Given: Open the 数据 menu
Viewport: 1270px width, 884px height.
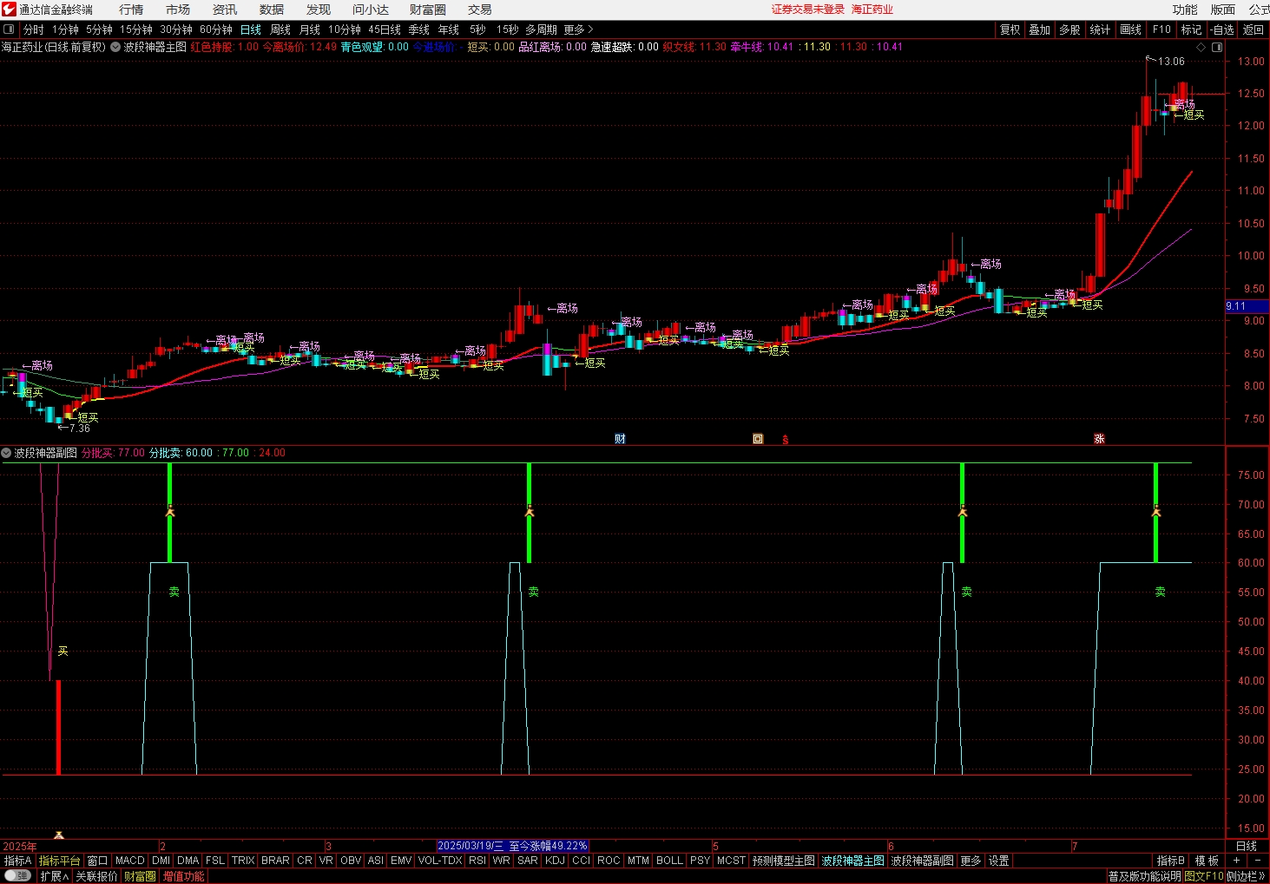Looking at the screenshot, I should tap(272, 10).
